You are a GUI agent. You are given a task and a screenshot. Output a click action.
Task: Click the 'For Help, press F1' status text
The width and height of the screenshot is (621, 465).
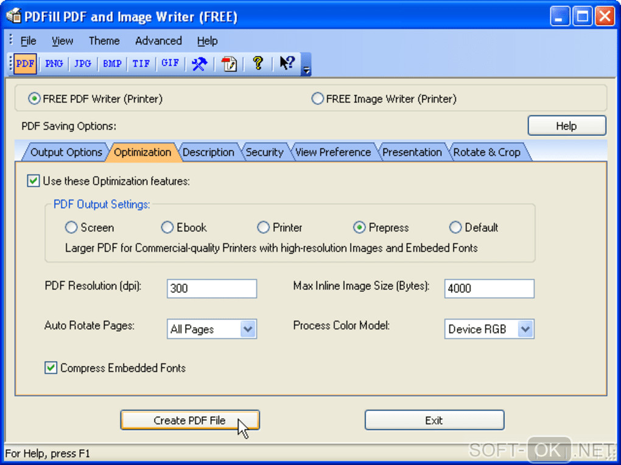(x=47, y=453)
